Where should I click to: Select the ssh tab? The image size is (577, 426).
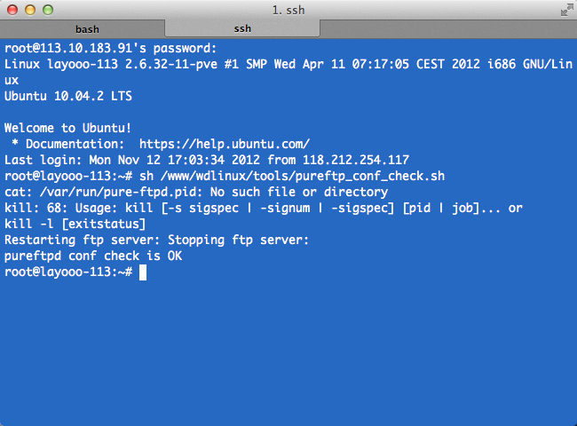click(242, 28)
